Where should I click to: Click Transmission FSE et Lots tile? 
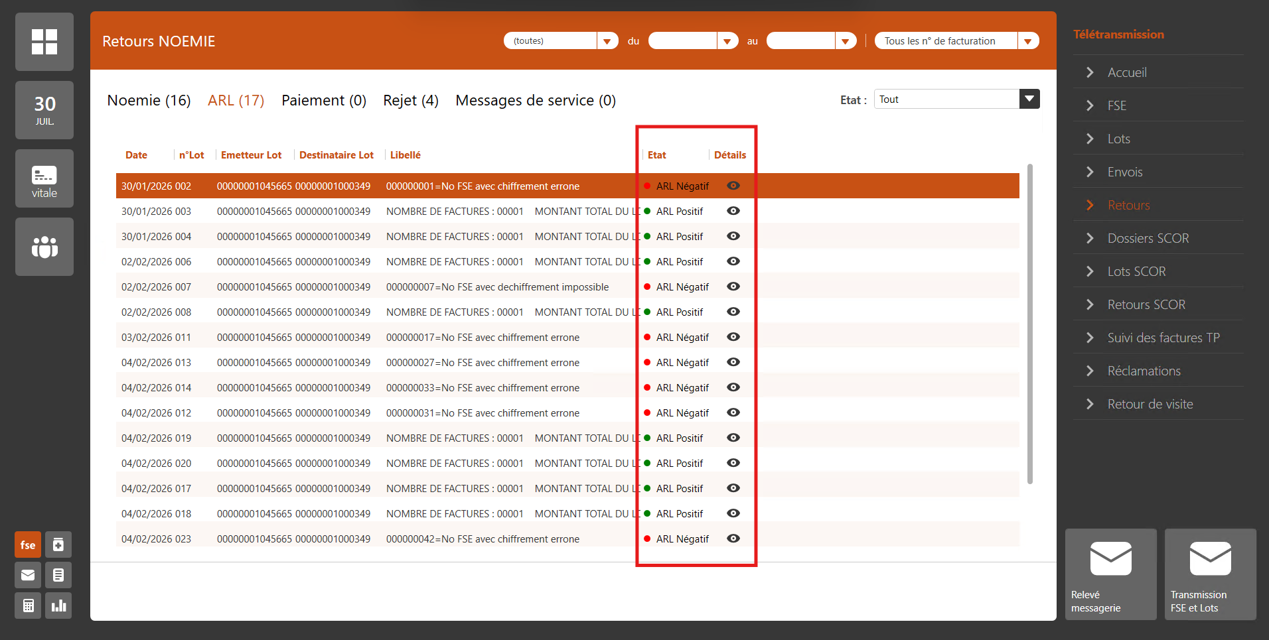click(x=1211, y=574)
